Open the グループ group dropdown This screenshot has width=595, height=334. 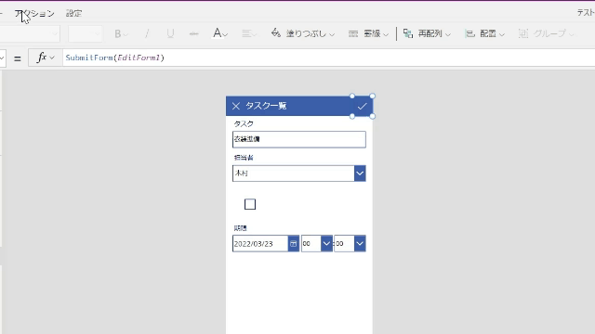547,33
